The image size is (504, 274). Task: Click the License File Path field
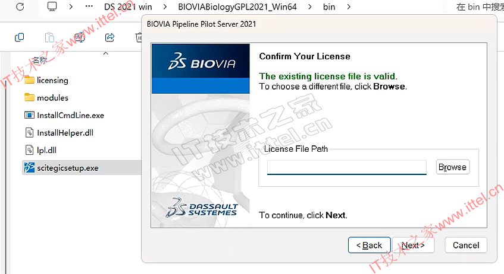[x=347, y=167]
